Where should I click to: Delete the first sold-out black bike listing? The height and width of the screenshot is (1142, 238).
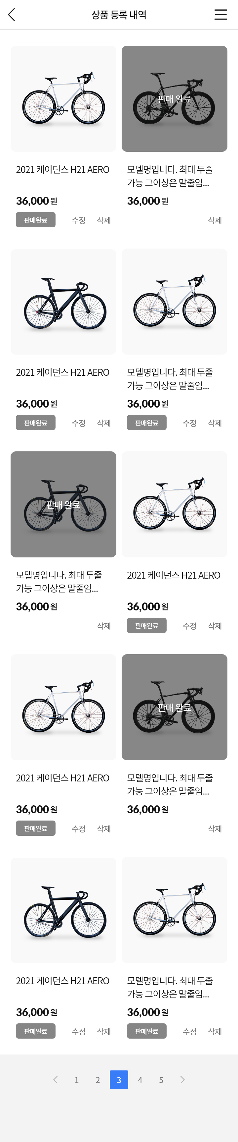(x=215, y=220)
